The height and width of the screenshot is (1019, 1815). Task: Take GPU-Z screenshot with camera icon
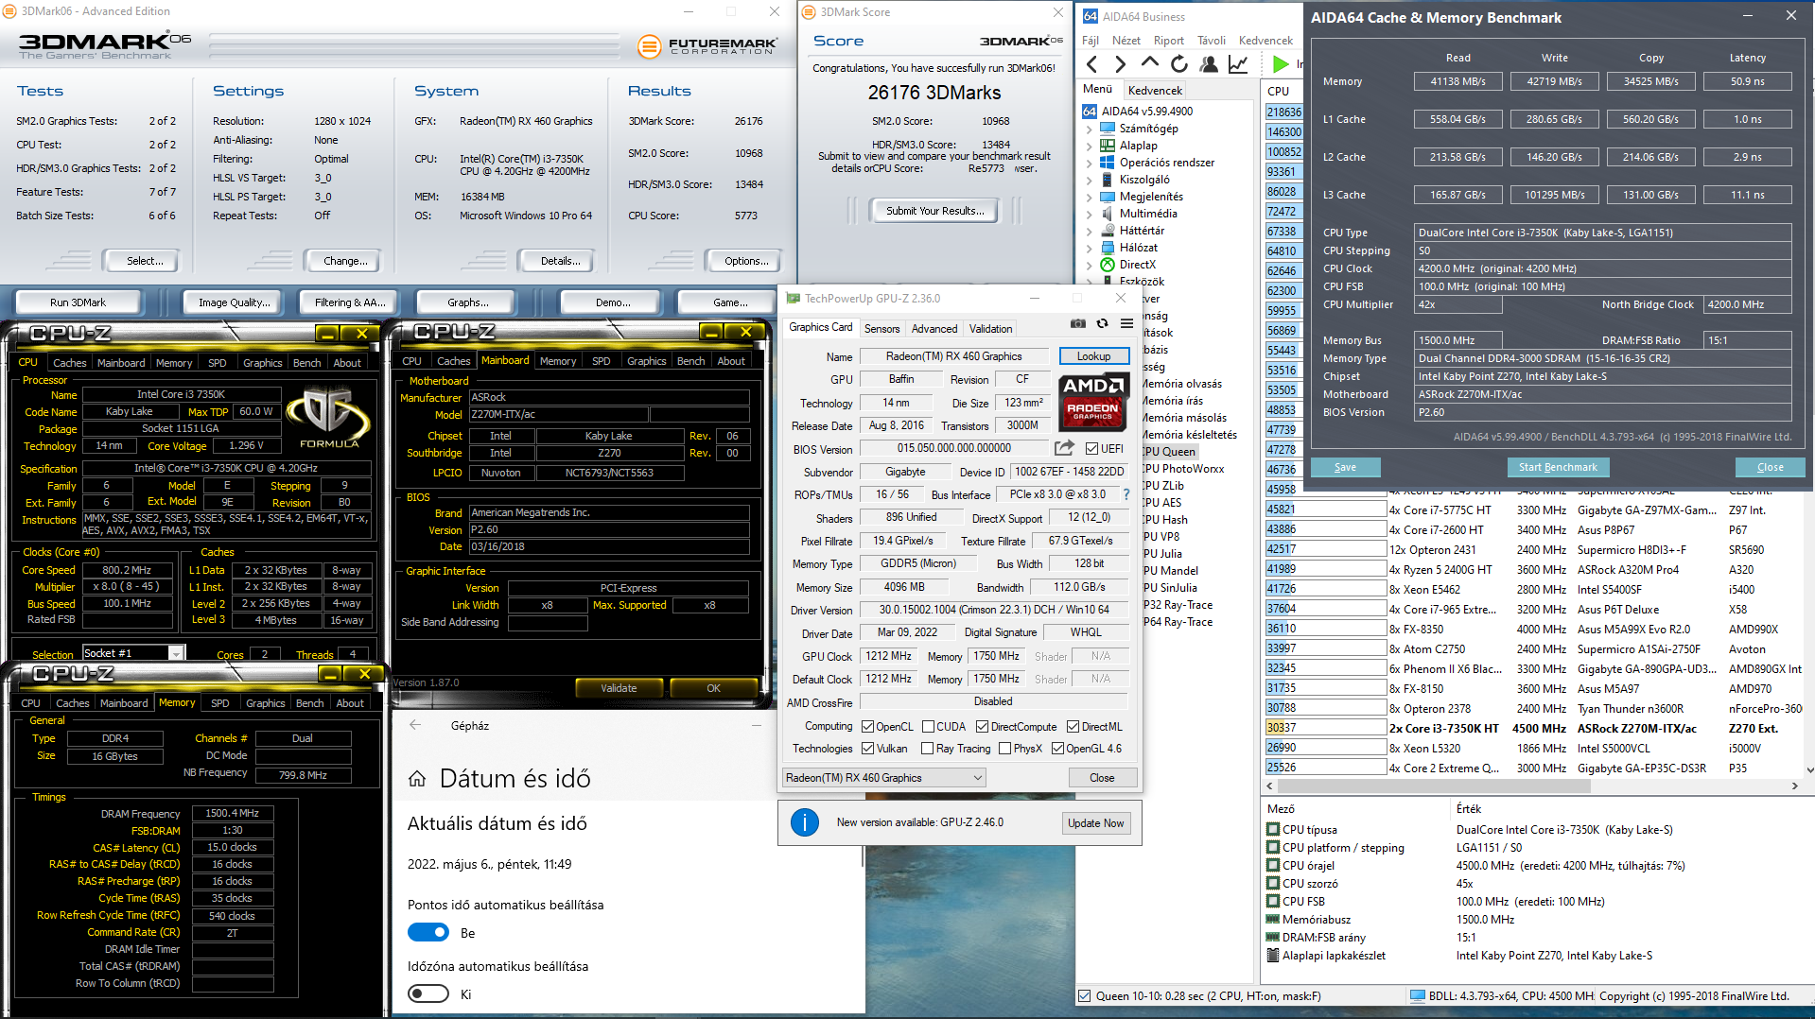pos(1078,323)
